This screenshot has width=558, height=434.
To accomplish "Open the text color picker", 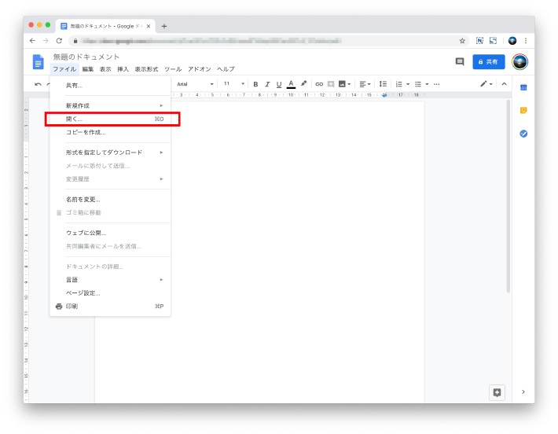I will click(291, 84).
